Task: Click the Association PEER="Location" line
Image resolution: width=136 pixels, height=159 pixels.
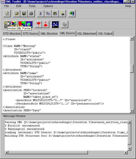Action: [x=25, y=90]
